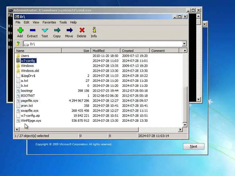Click the Extract toolbar icon

click(x=33, y=30)
